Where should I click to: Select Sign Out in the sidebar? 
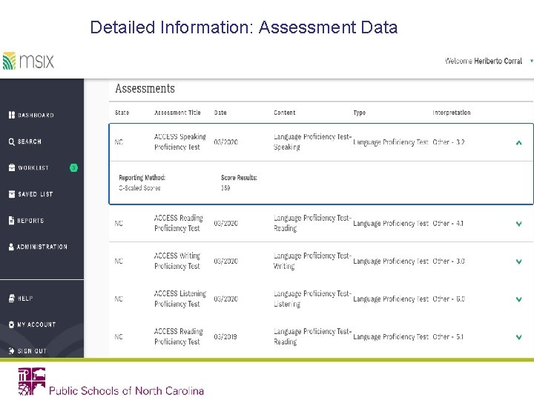pos(32,350)
